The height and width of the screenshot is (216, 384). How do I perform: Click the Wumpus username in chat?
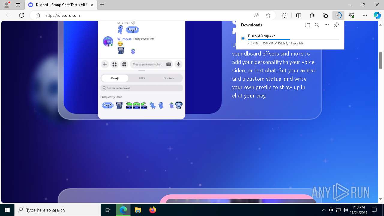click(124, 39)
